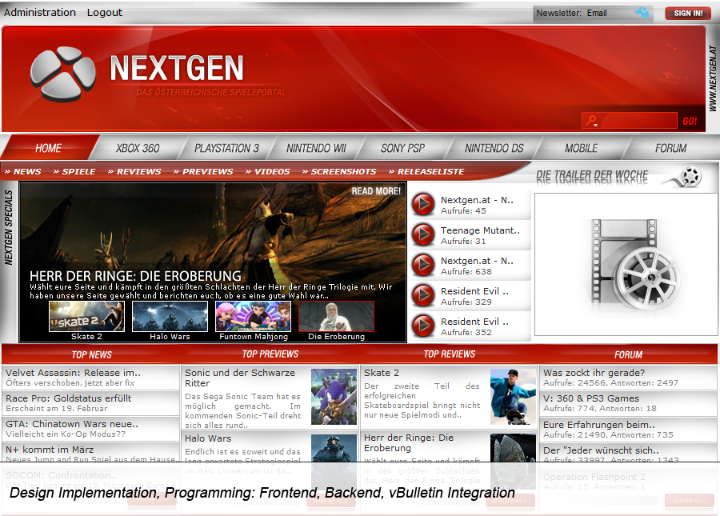720x516 pixels.
Task: Play the Teenage Mutant trailer
Action: pos(422,235)
